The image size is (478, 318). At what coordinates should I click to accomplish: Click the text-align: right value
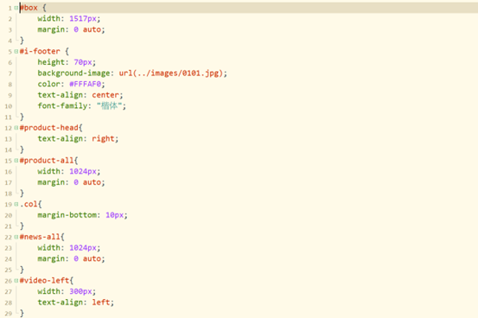point(103,139)
